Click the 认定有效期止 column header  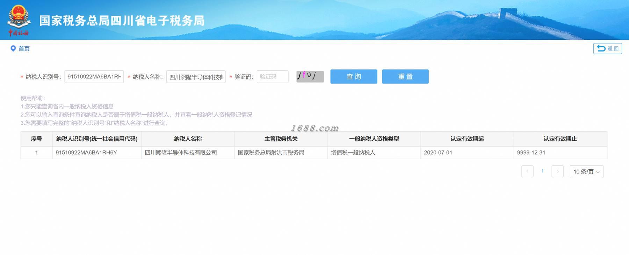(x=560, y=139)
